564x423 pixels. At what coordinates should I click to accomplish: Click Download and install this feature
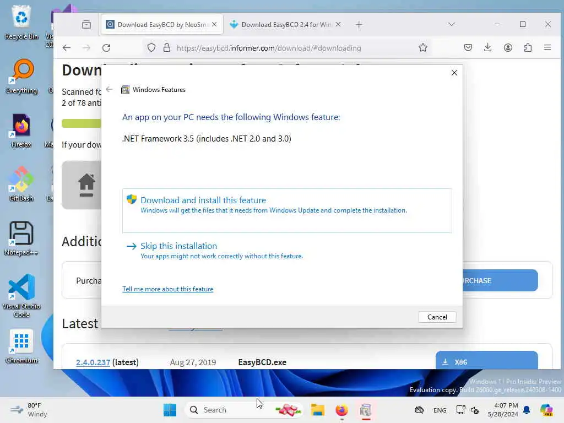click(286, 210)
